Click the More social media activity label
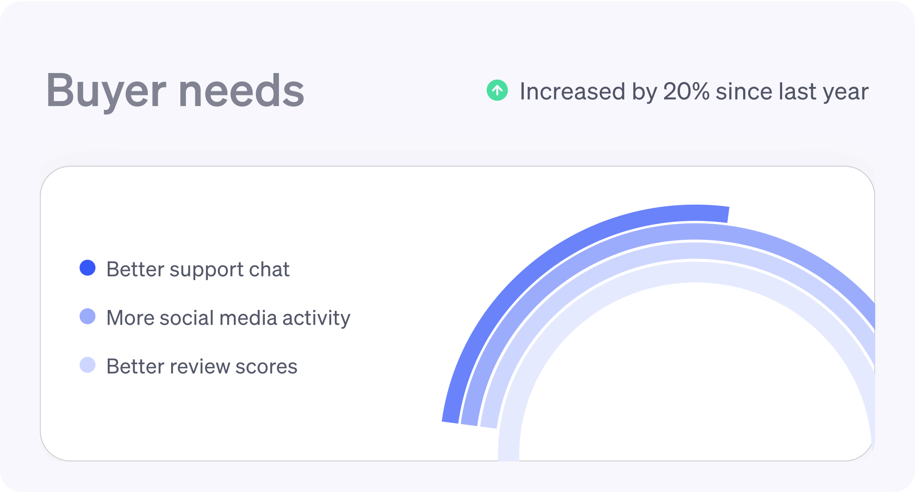Screen dimensions: 915x492 (x=228, y=318)
